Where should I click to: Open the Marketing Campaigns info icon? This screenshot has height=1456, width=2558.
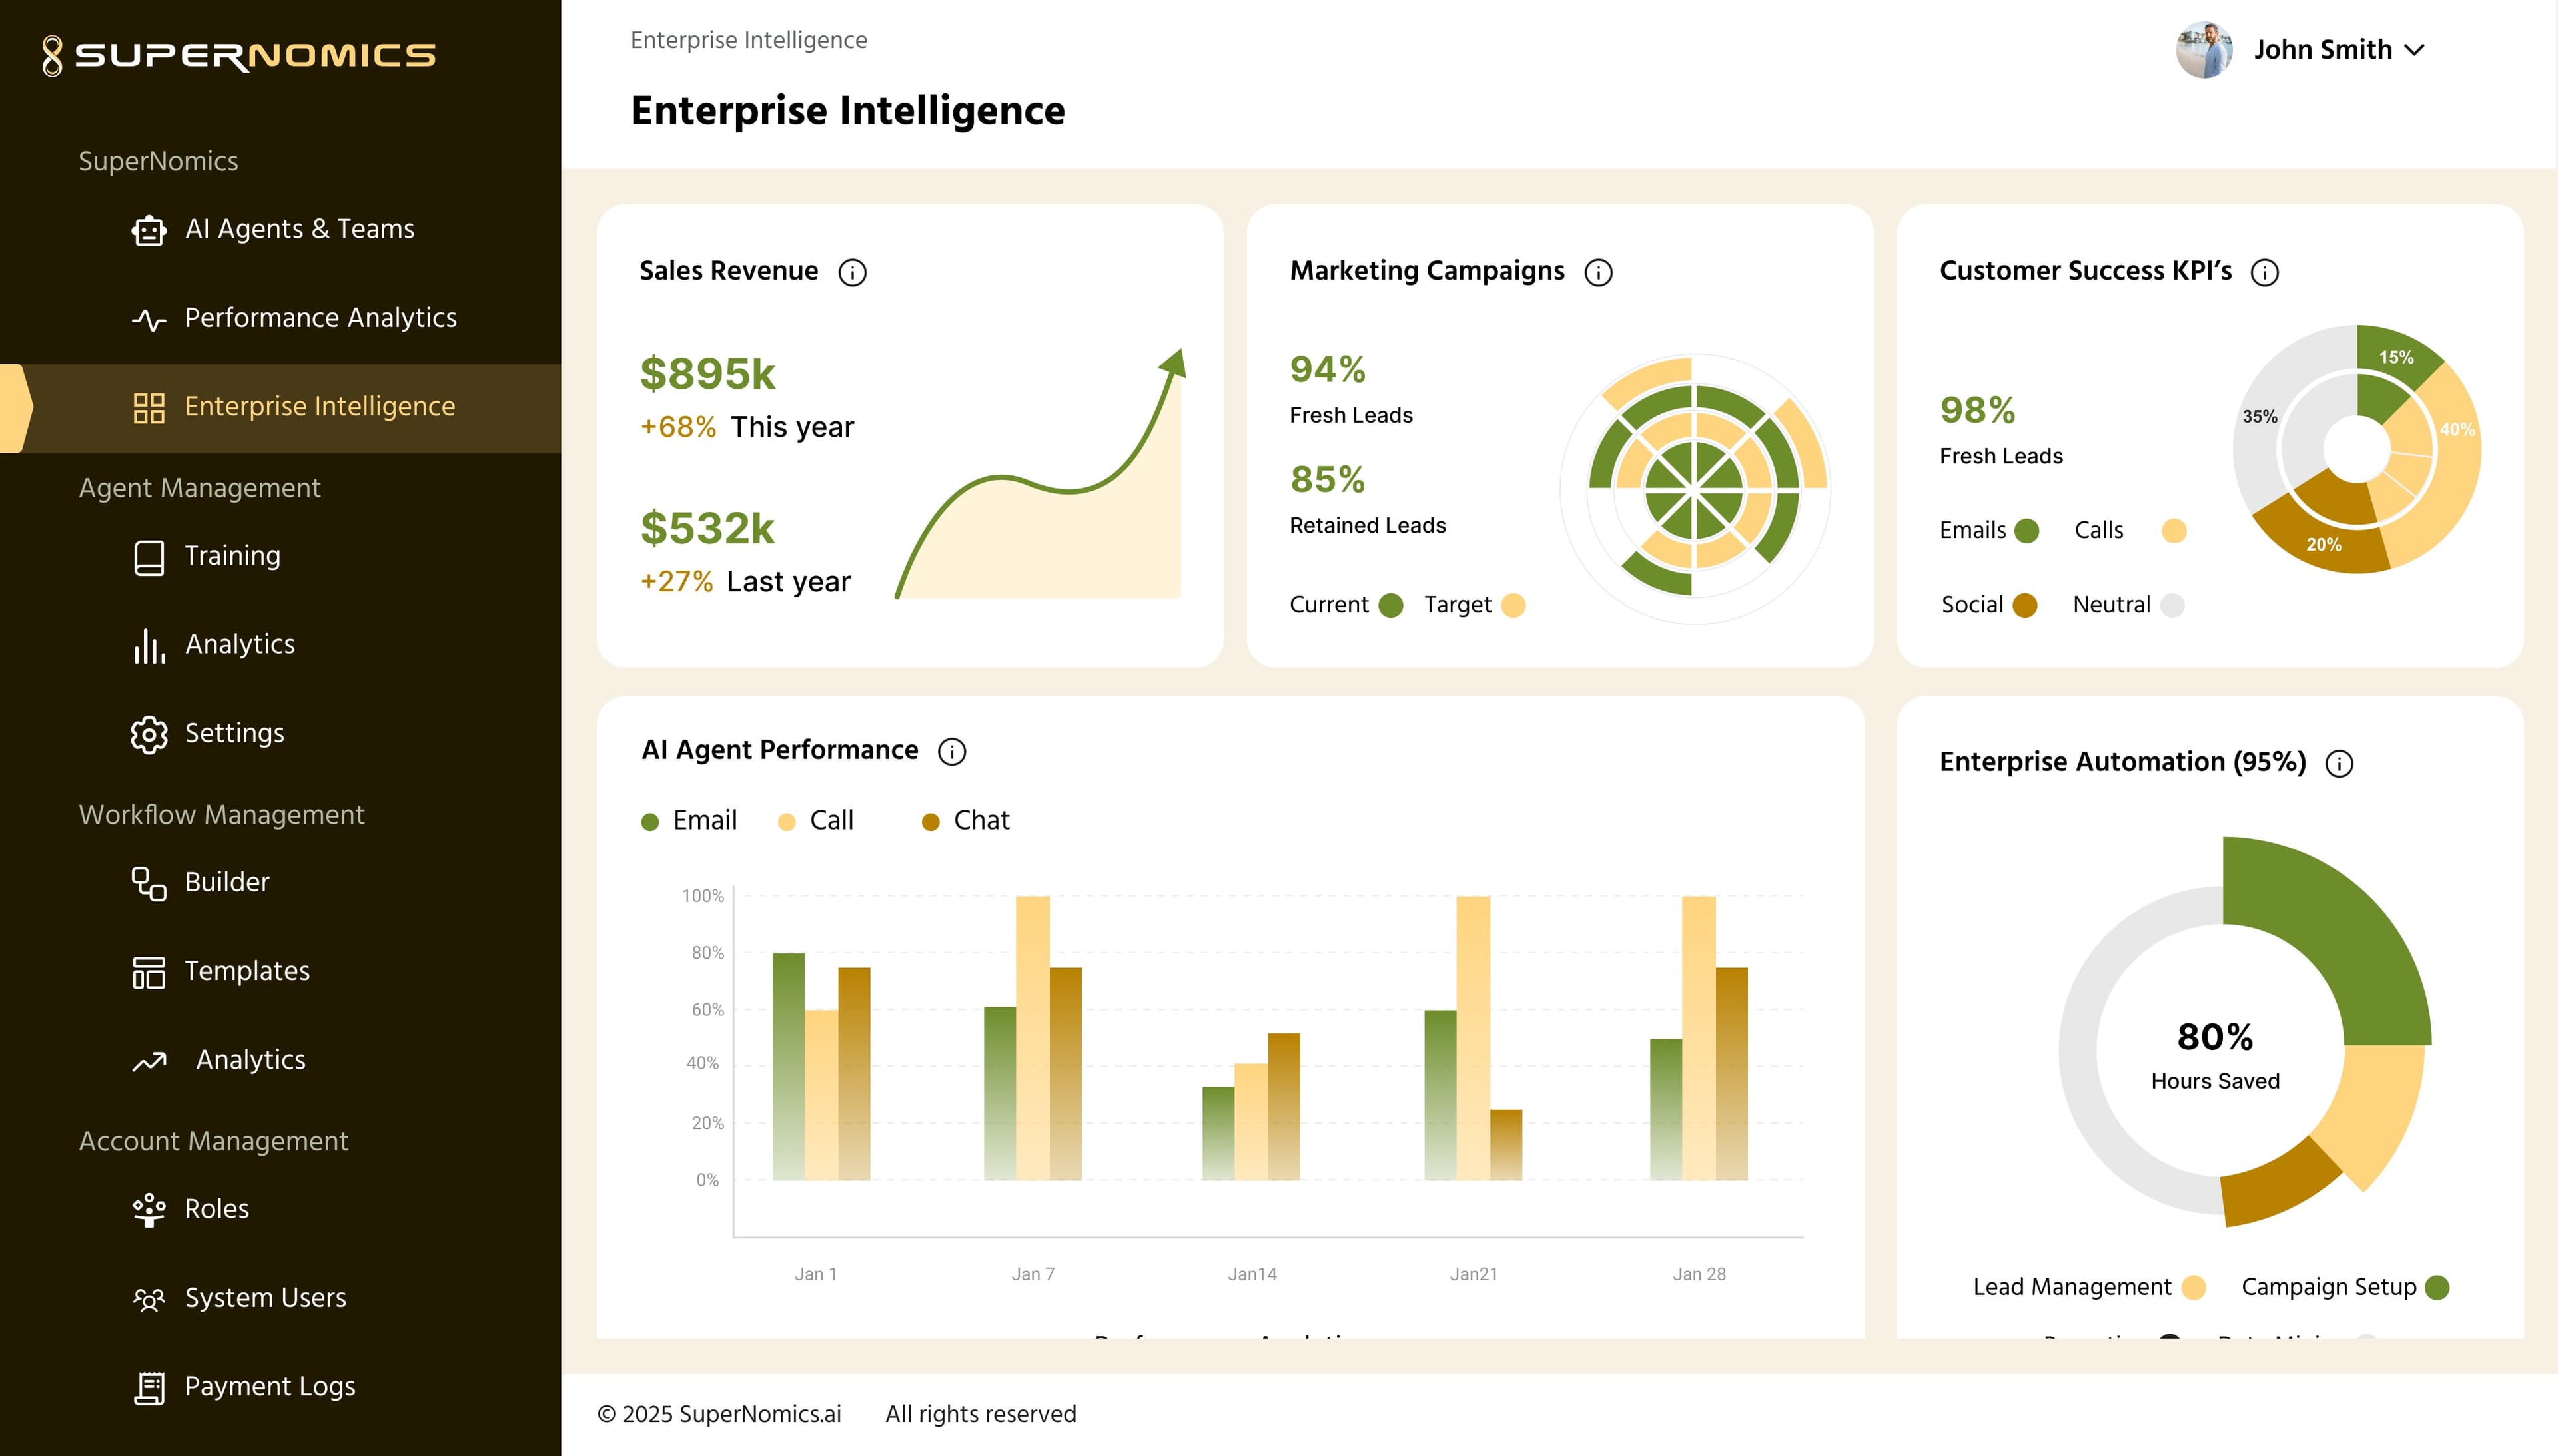pyautogui.click(x=1599, y=272)
